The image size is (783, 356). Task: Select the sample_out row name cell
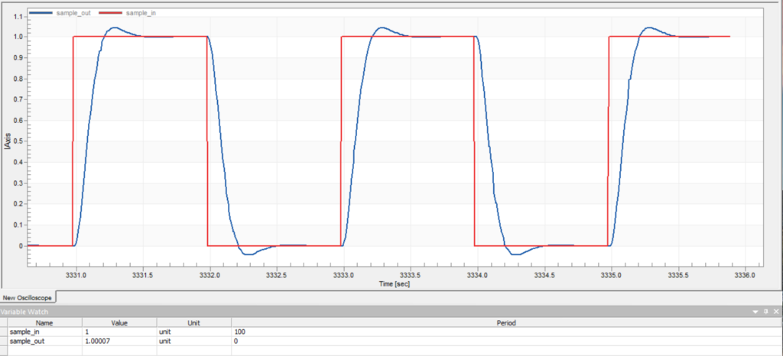click(44, 341)
